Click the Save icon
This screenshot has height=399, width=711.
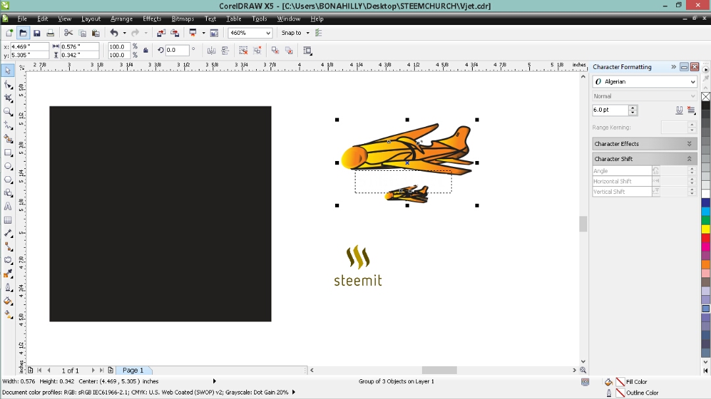[x=37, y=33]
